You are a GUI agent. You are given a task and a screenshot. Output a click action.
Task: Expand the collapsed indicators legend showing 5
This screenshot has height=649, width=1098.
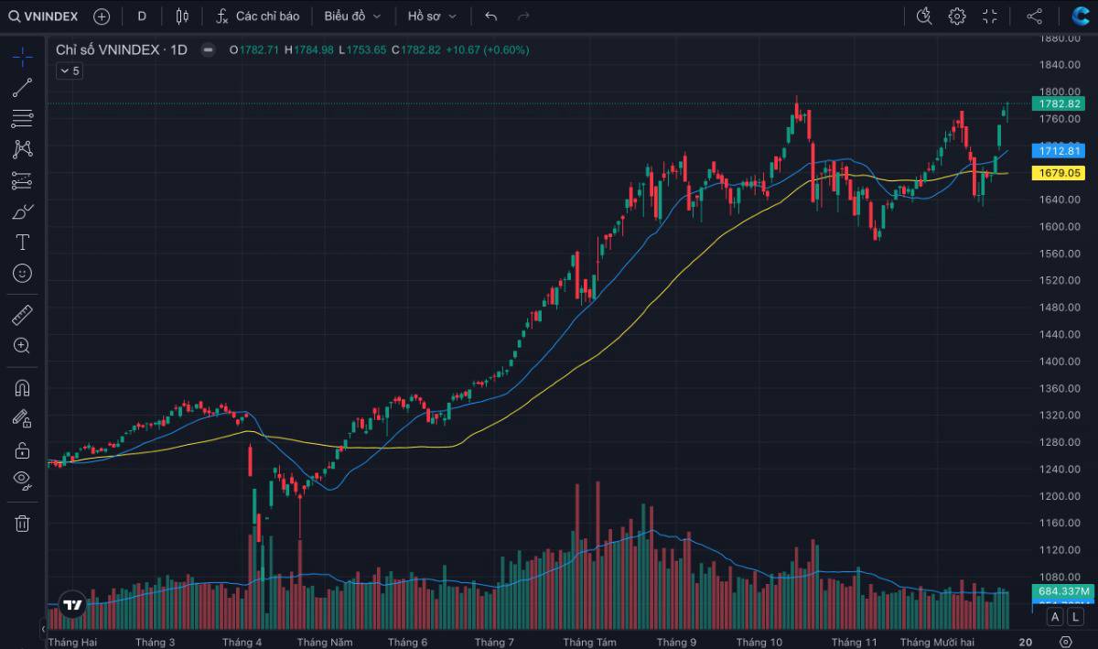[70, 70]
